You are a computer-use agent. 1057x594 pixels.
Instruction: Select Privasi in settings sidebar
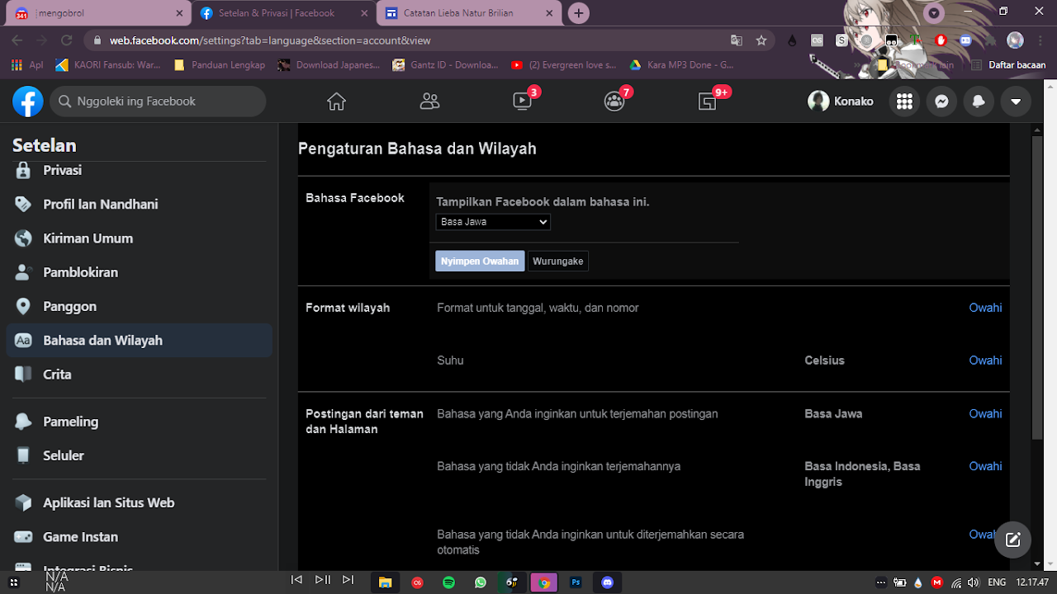62,170
